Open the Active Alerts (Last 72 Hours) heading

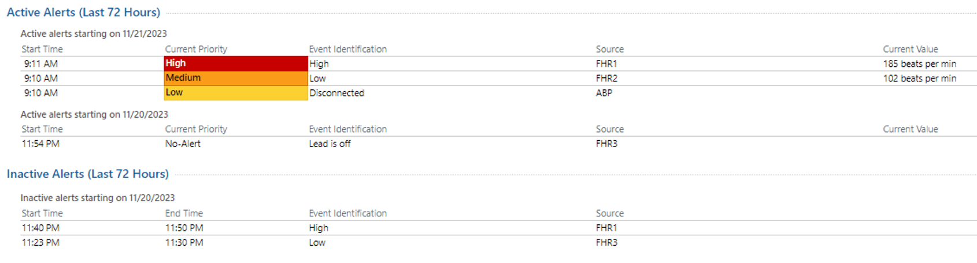pos(83,12)
